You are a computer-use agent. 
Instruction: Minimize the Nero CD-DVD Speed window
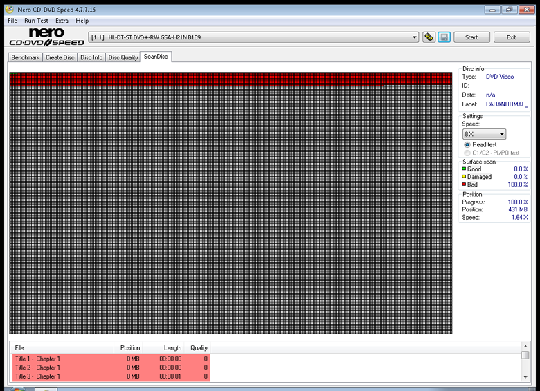(492, 10)
